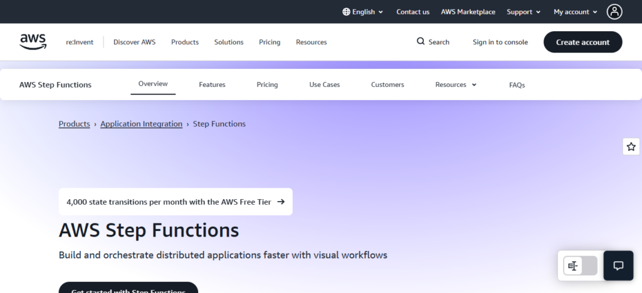
Task: Switch to the Customers tab
Action: pyautogui.click(x=387, y=85)
